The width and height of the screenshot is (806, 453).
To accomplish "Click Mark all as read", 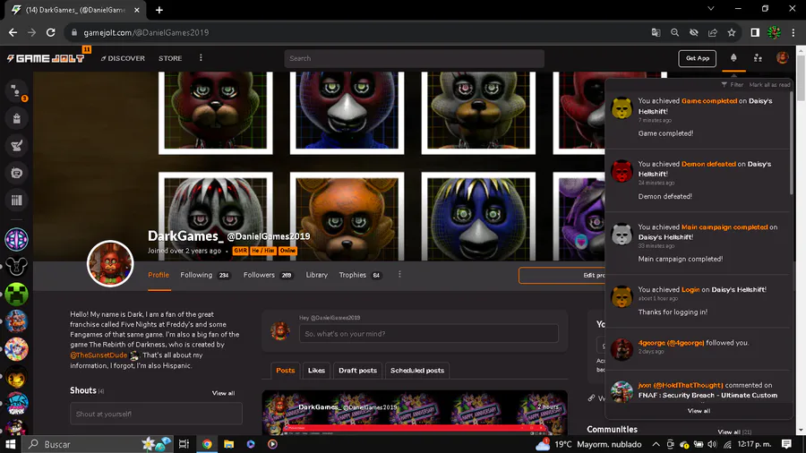I will [769, 85].
